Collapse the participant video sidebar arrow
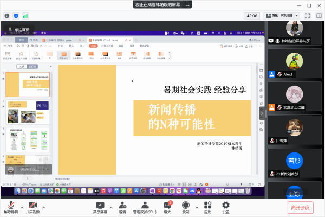The image size is (325, 217). pyautogui.click(x=263, y=113)
